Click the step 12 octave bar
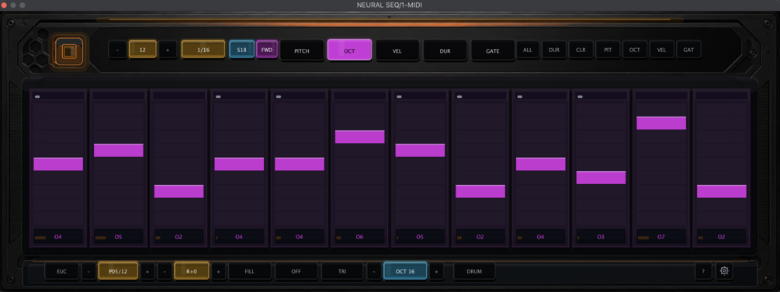This screenshot has height=292, width=780. (x=721, y=192)
